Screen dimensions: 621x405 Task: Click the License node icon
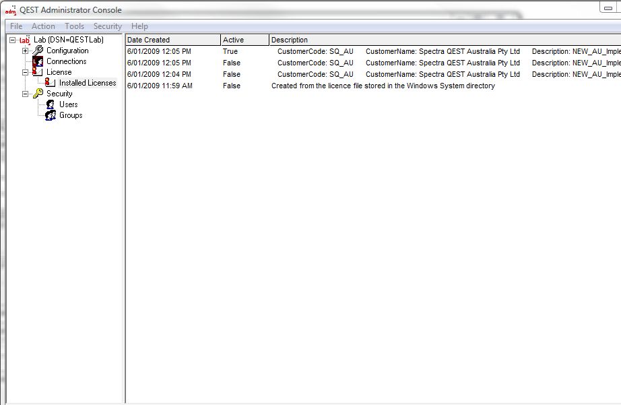(38, 72)
